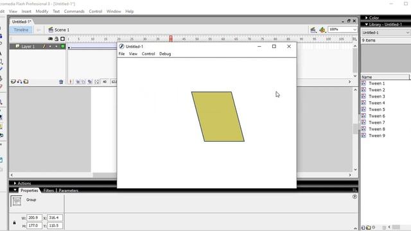Click the Tween 7 symbol icon
The image size is (411, 231).
pyautogui.click(x=363, y=123)
